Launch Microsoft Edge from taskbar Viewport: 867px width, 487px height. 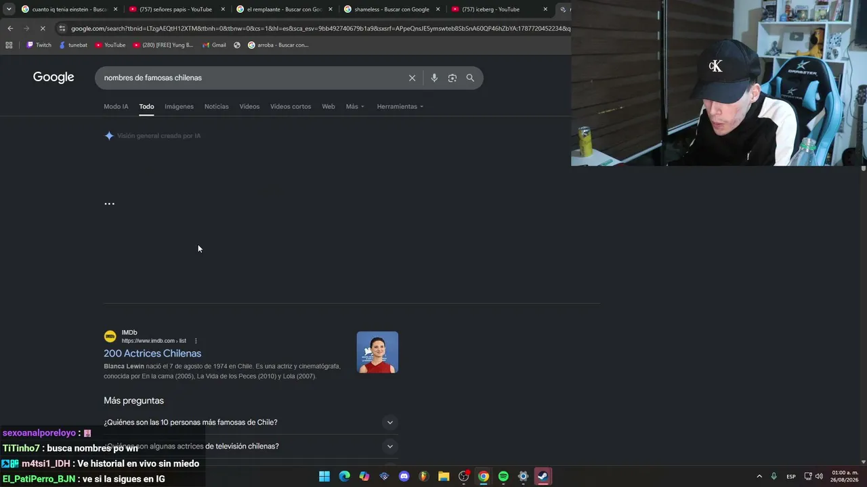(x=345, y=476)
